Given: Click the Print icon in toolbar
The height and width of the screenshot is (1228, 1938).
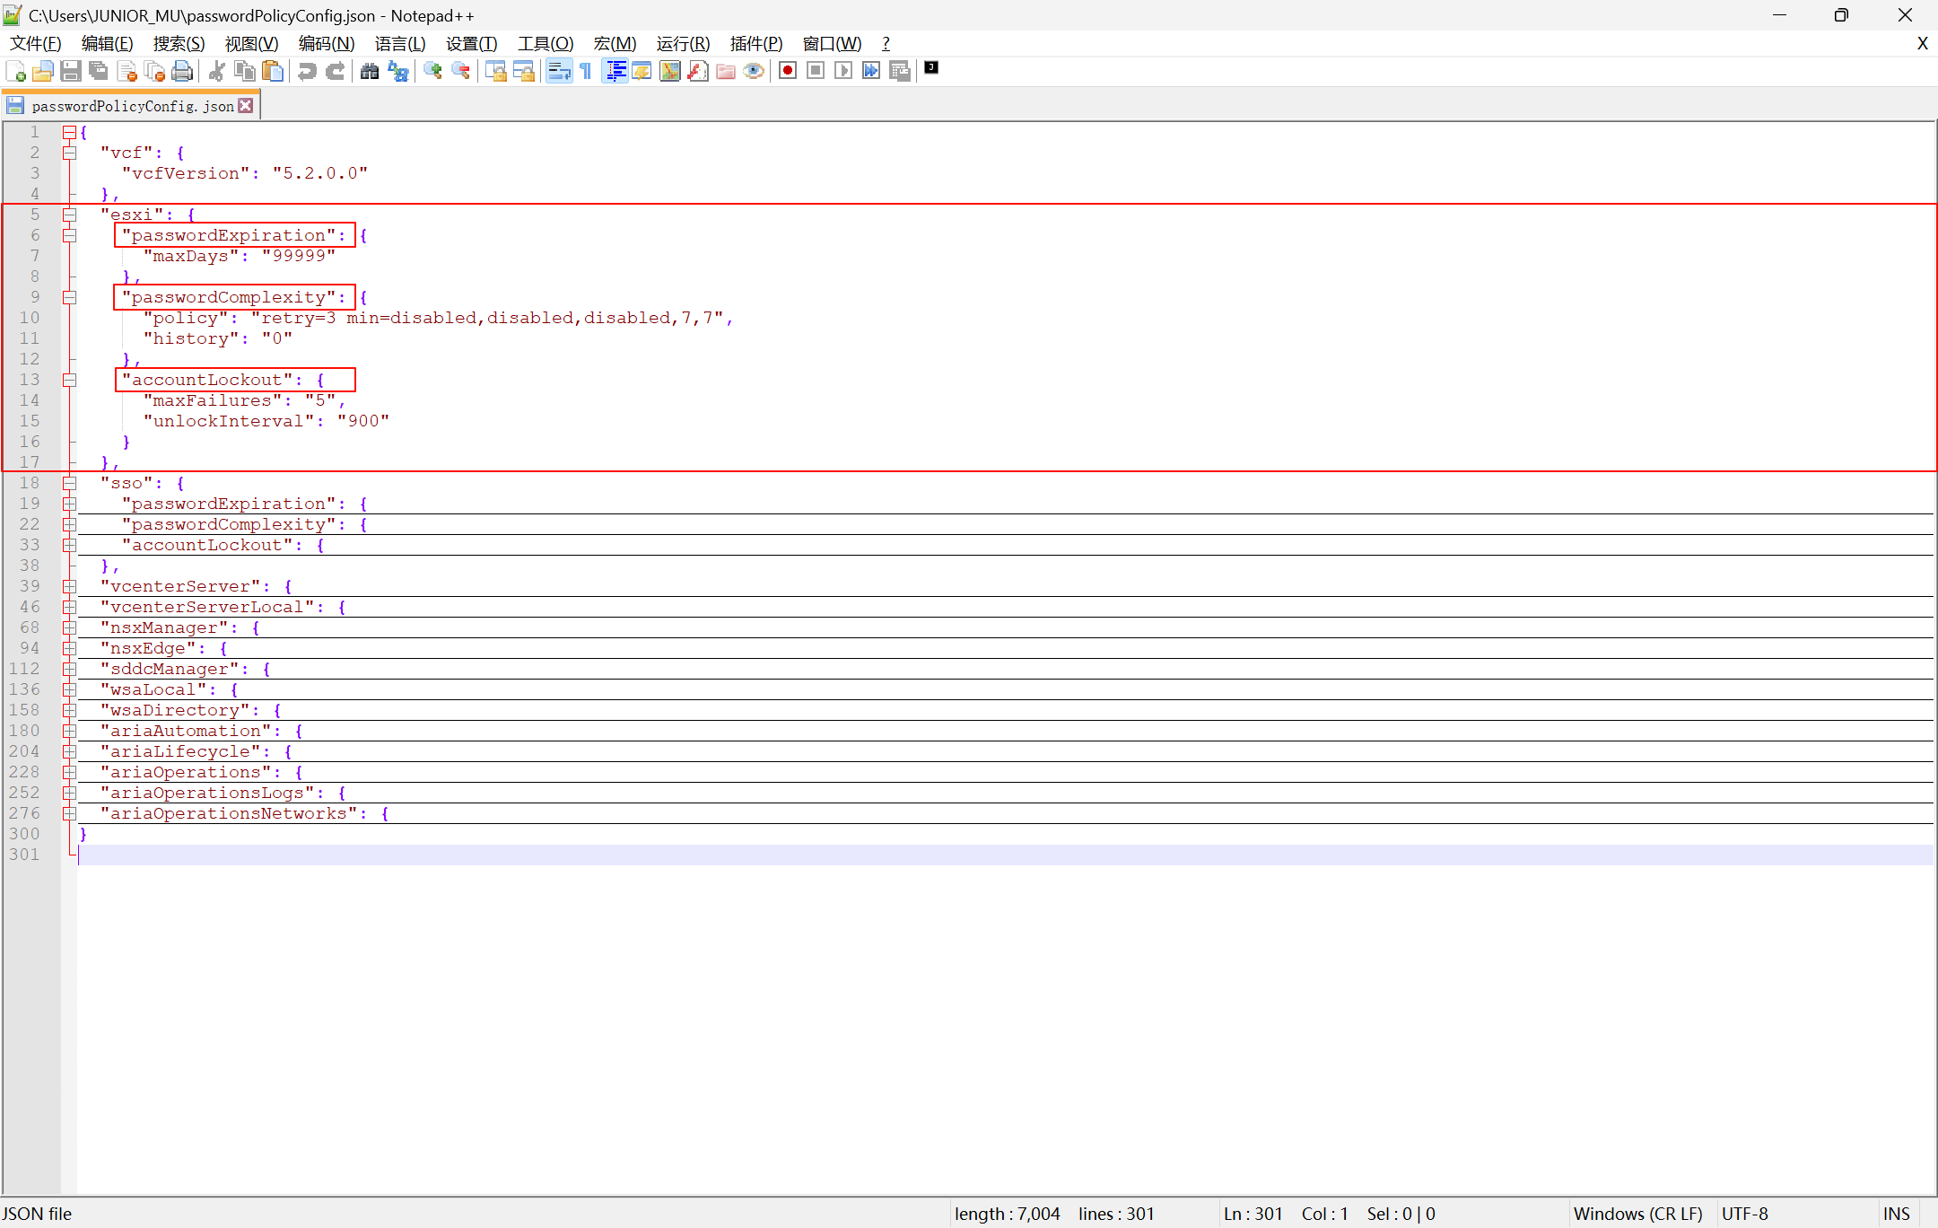Looking at the screenshot, I should (182, 71).
